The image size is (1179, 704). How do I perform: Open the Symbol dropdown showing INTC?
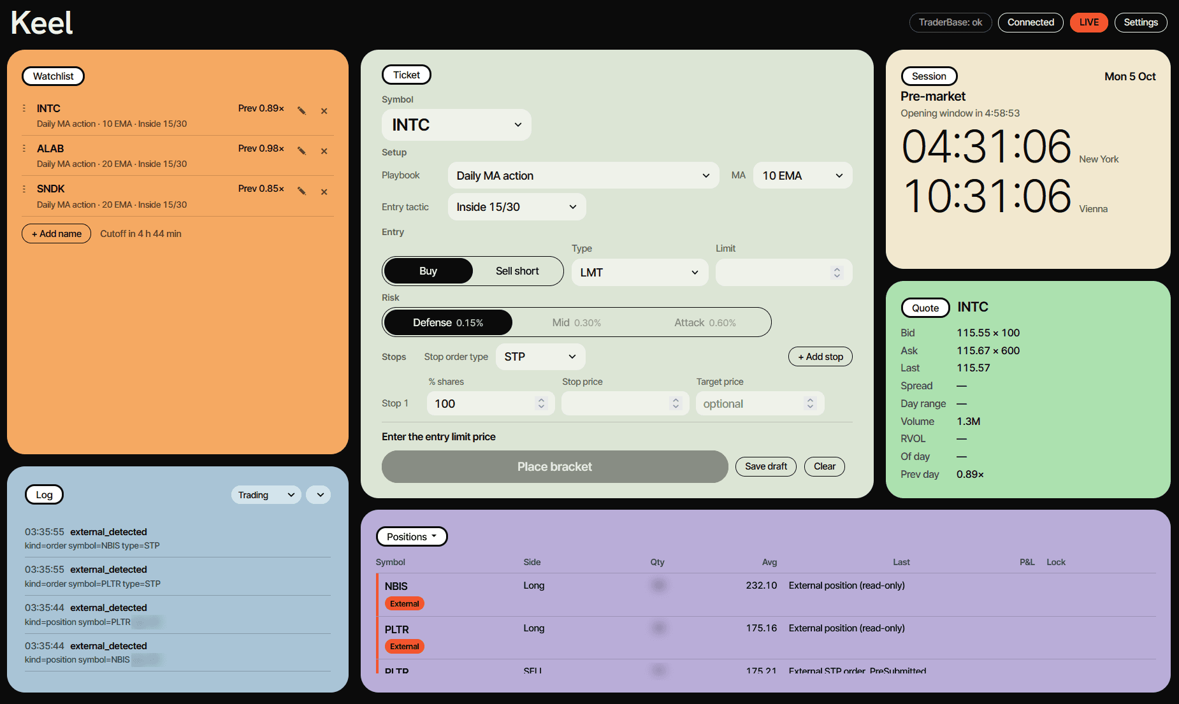click(x=456, y=125)
